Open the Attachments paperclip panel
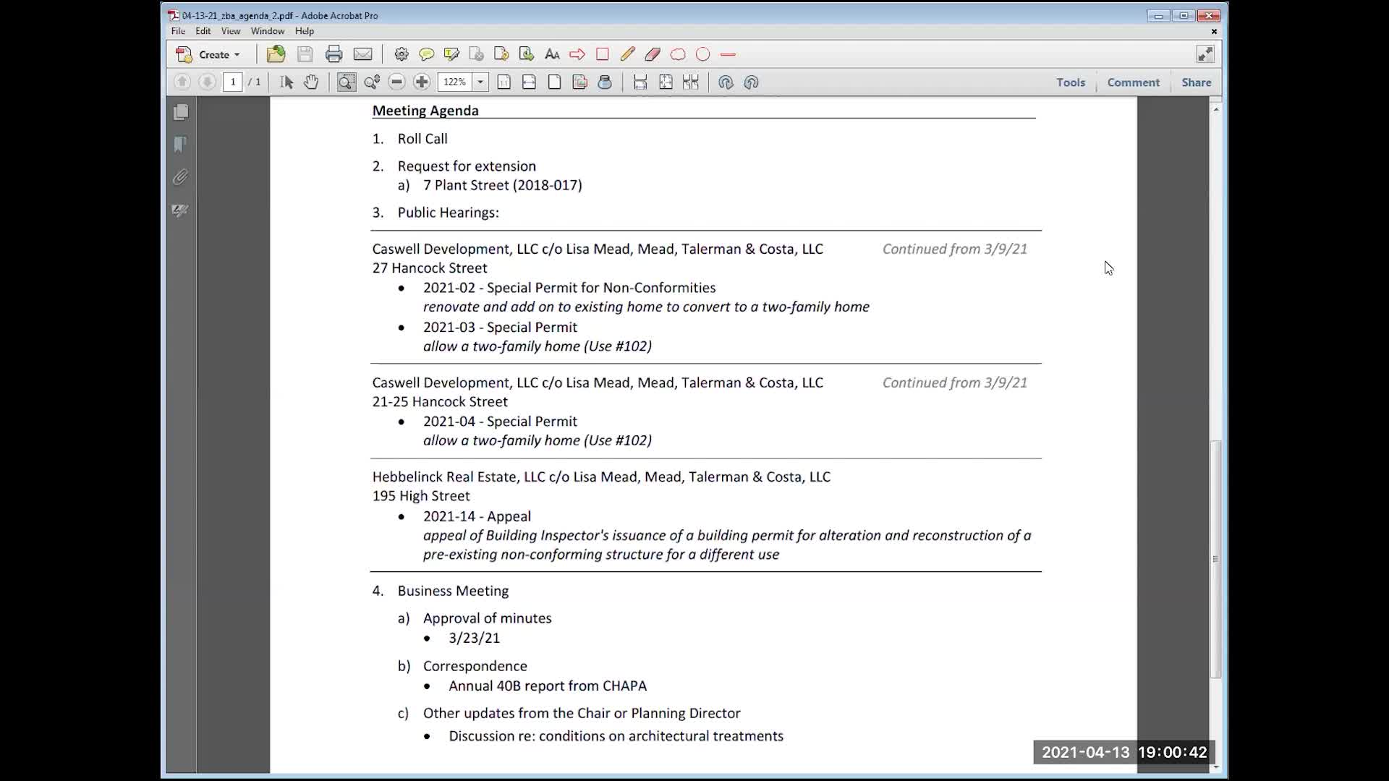 181,177
